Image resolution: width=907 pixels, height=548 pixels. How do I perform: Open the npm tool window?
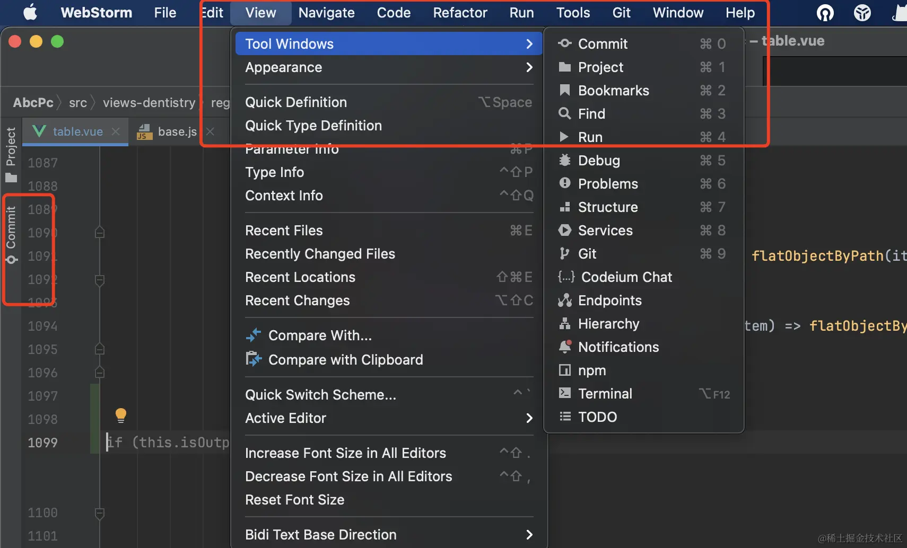591,370
